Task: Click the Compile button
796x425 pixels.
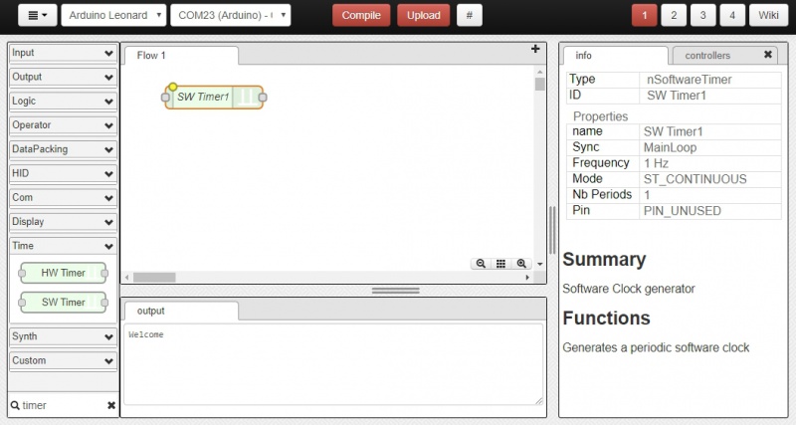Action: (x=361, y=15)
